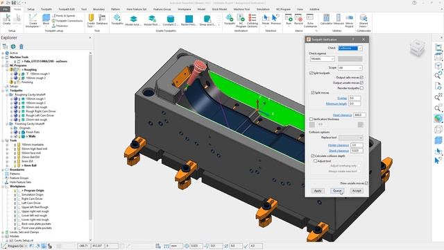Select the Constant Z finishing strategy icon
This screenshot has width=444, height=250.
click(171, 20)
